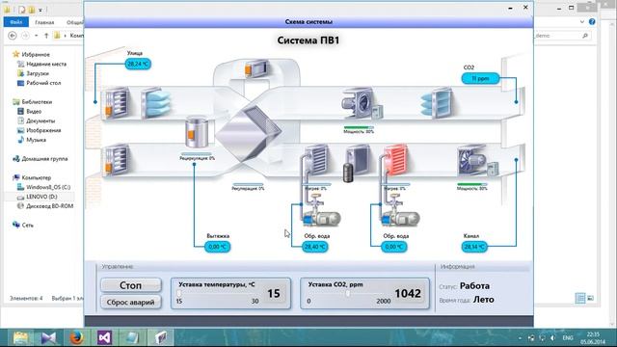
Task: Switch to the Главная ribbon tab in Explorer
Action: (44, 22)
